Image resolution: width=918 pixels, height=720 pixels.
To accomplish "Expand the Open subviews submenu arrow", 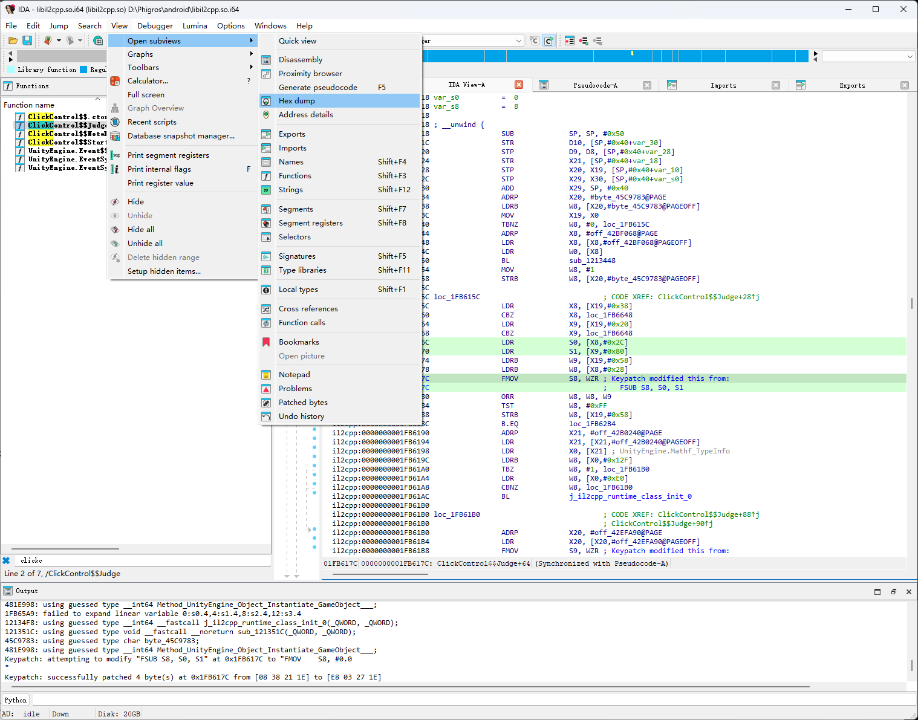I will click(x=251, y=41).
